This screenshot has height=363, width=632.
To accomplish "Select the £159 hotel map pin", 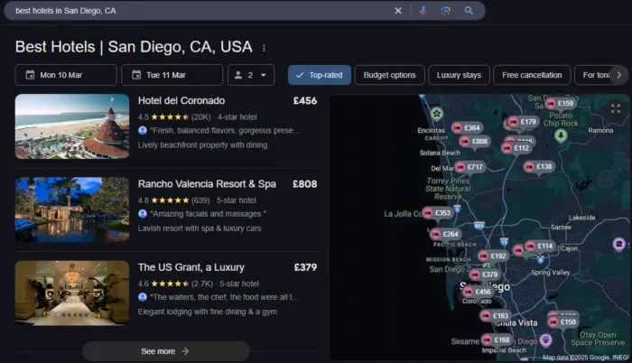I will click(561, 104).
